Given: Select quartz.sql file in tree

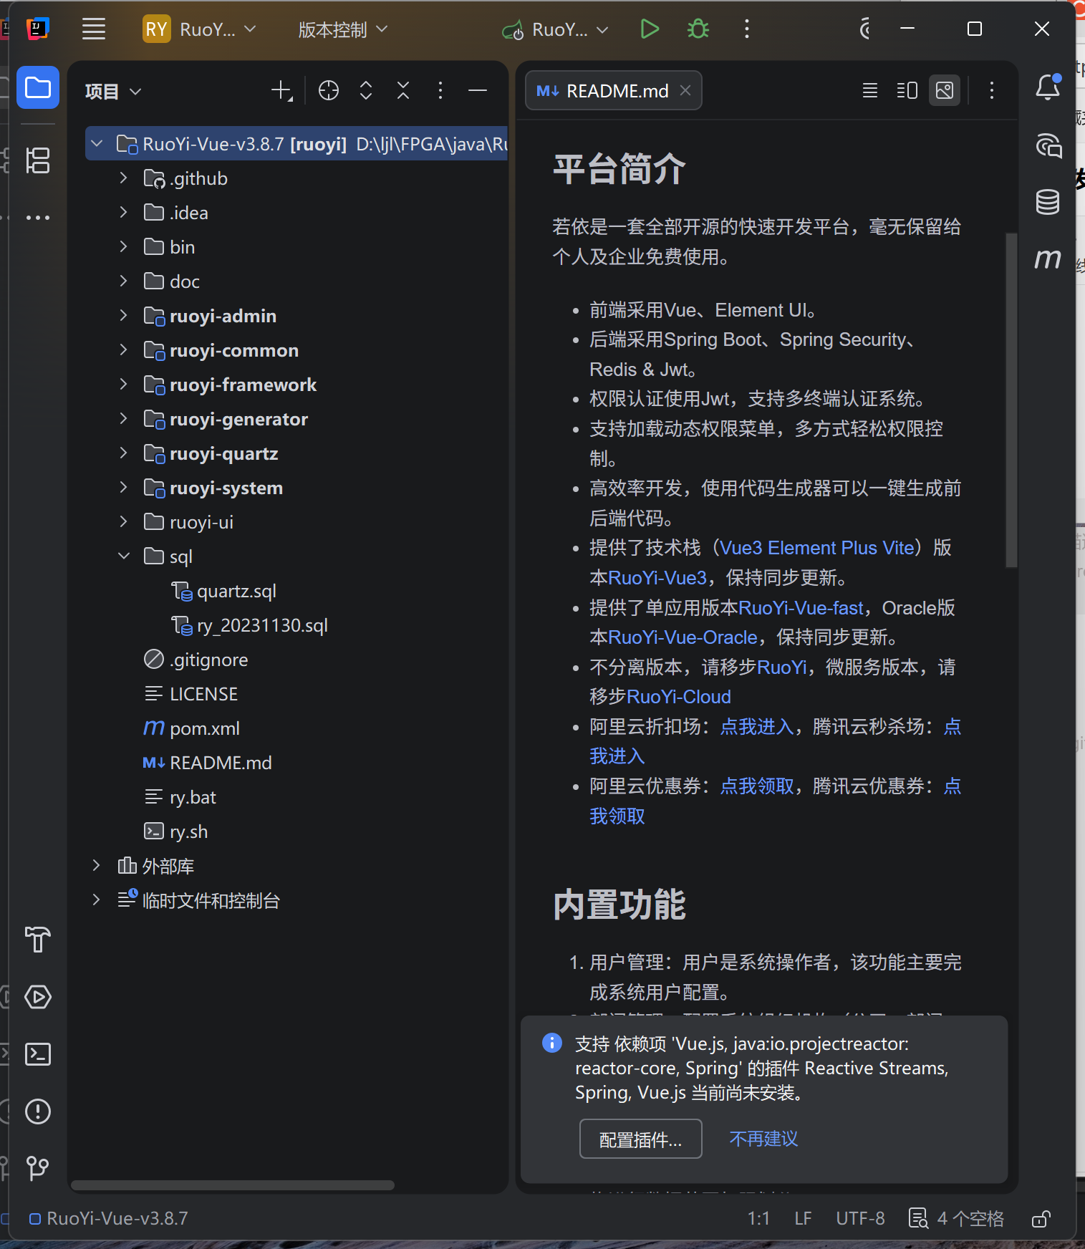Looking at the screenshot, I should [x=236, y=592].
